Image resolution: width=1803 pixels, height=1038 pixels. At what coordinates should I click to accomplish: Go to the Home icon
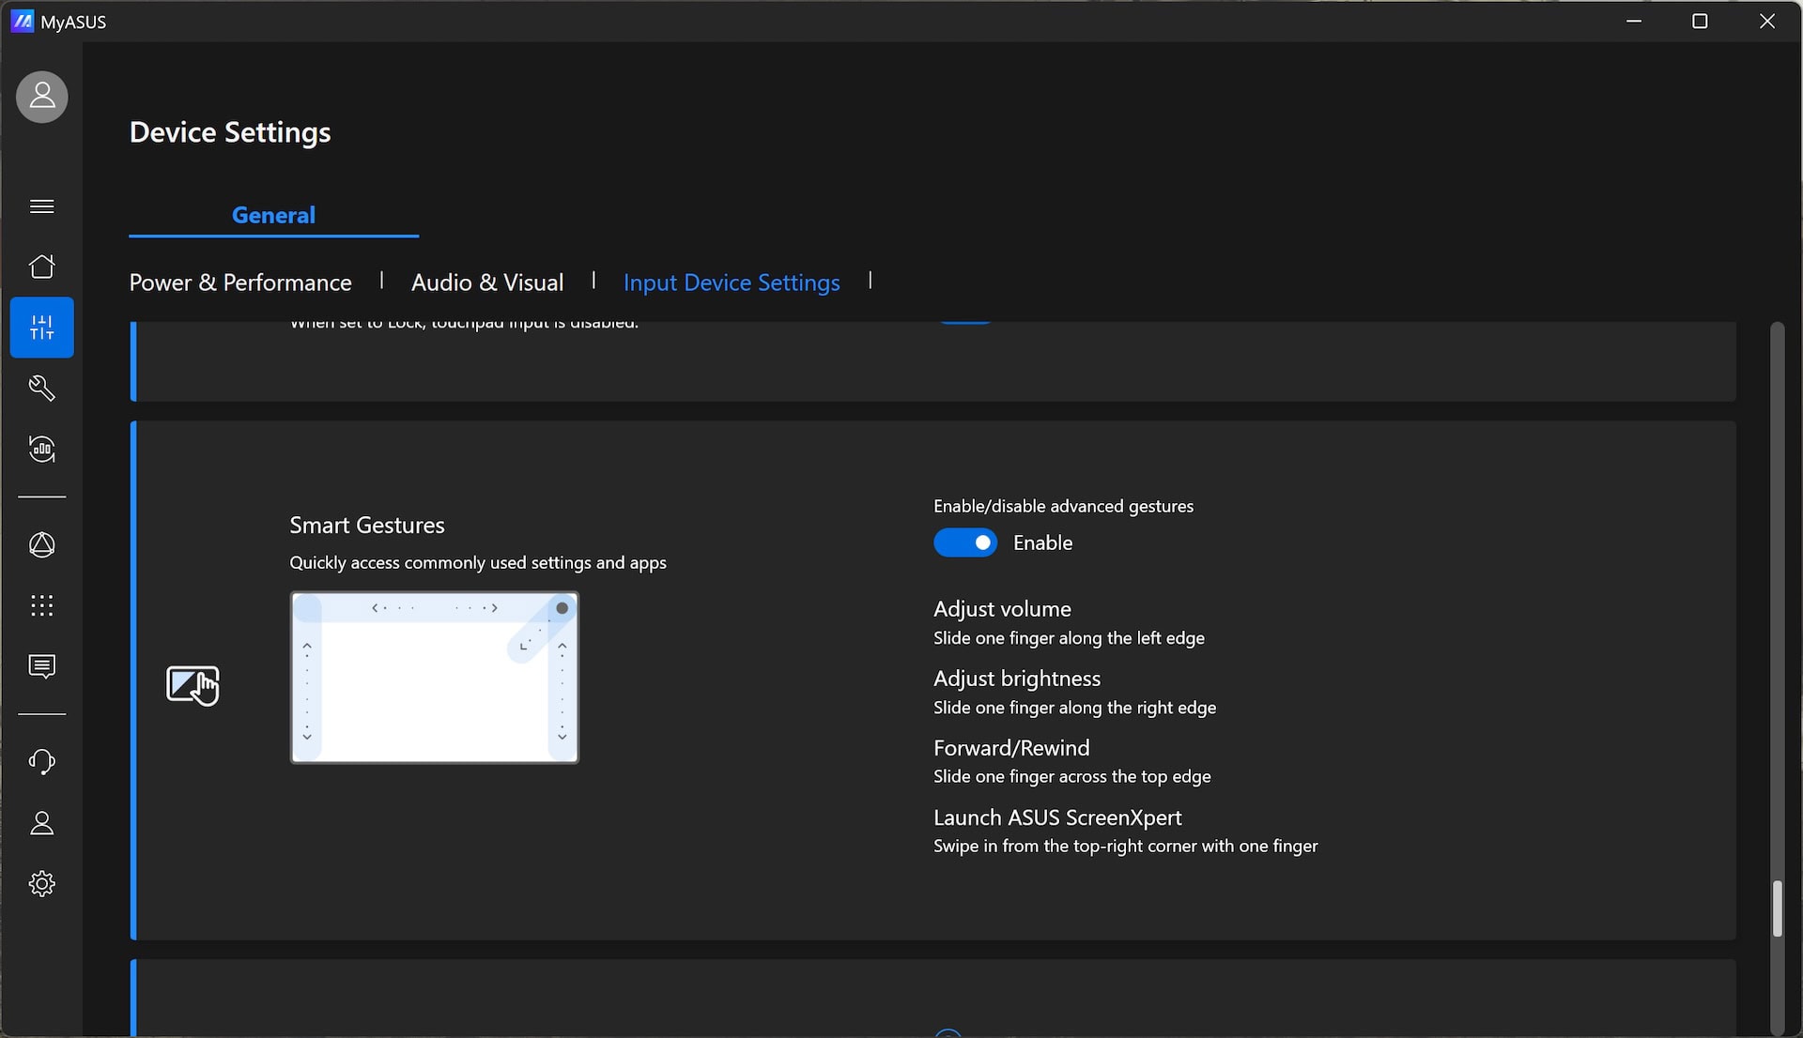point(42,267)
